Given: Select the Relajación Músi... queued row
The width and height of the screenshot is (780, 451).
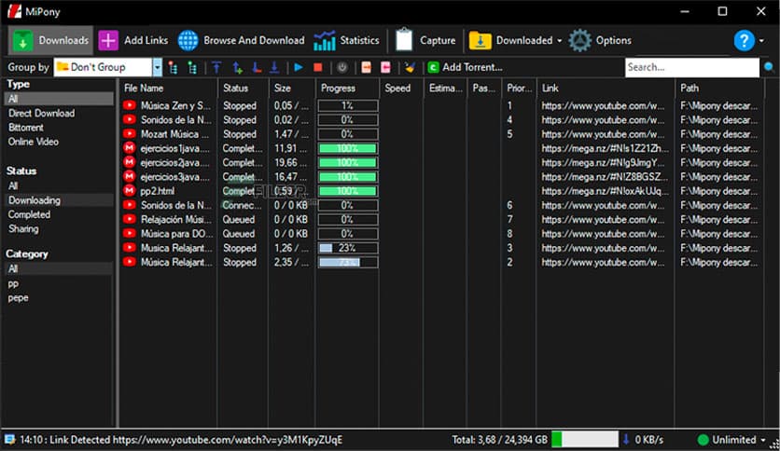Looking at the screenshot, I should [441, 220].
